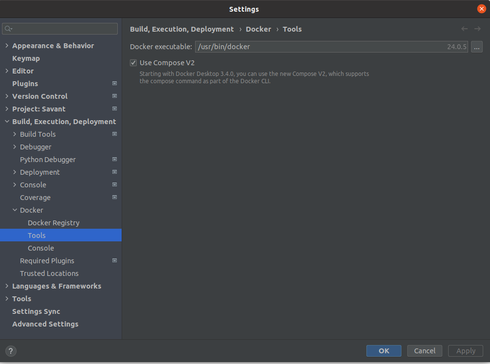This screenshot has height=364, width=490.
Task: Click the forward navigation arrow
Action: point(477,29)
